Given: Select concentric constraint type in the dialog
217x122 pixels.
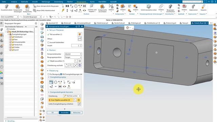Looking at the screenshot, I should pyautogui.click(x=56, y=82).
